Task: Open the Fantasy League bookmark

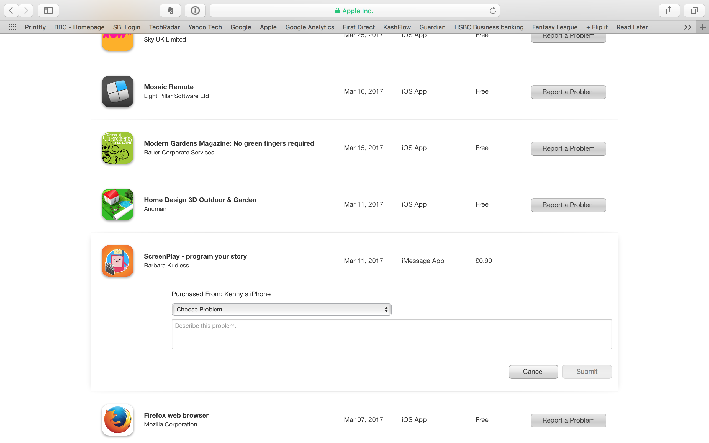Action: coord(555,27)
